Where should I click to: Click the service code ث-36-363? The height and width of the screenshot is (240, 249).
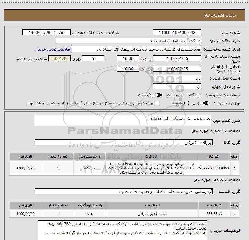[x=214, y=214]
